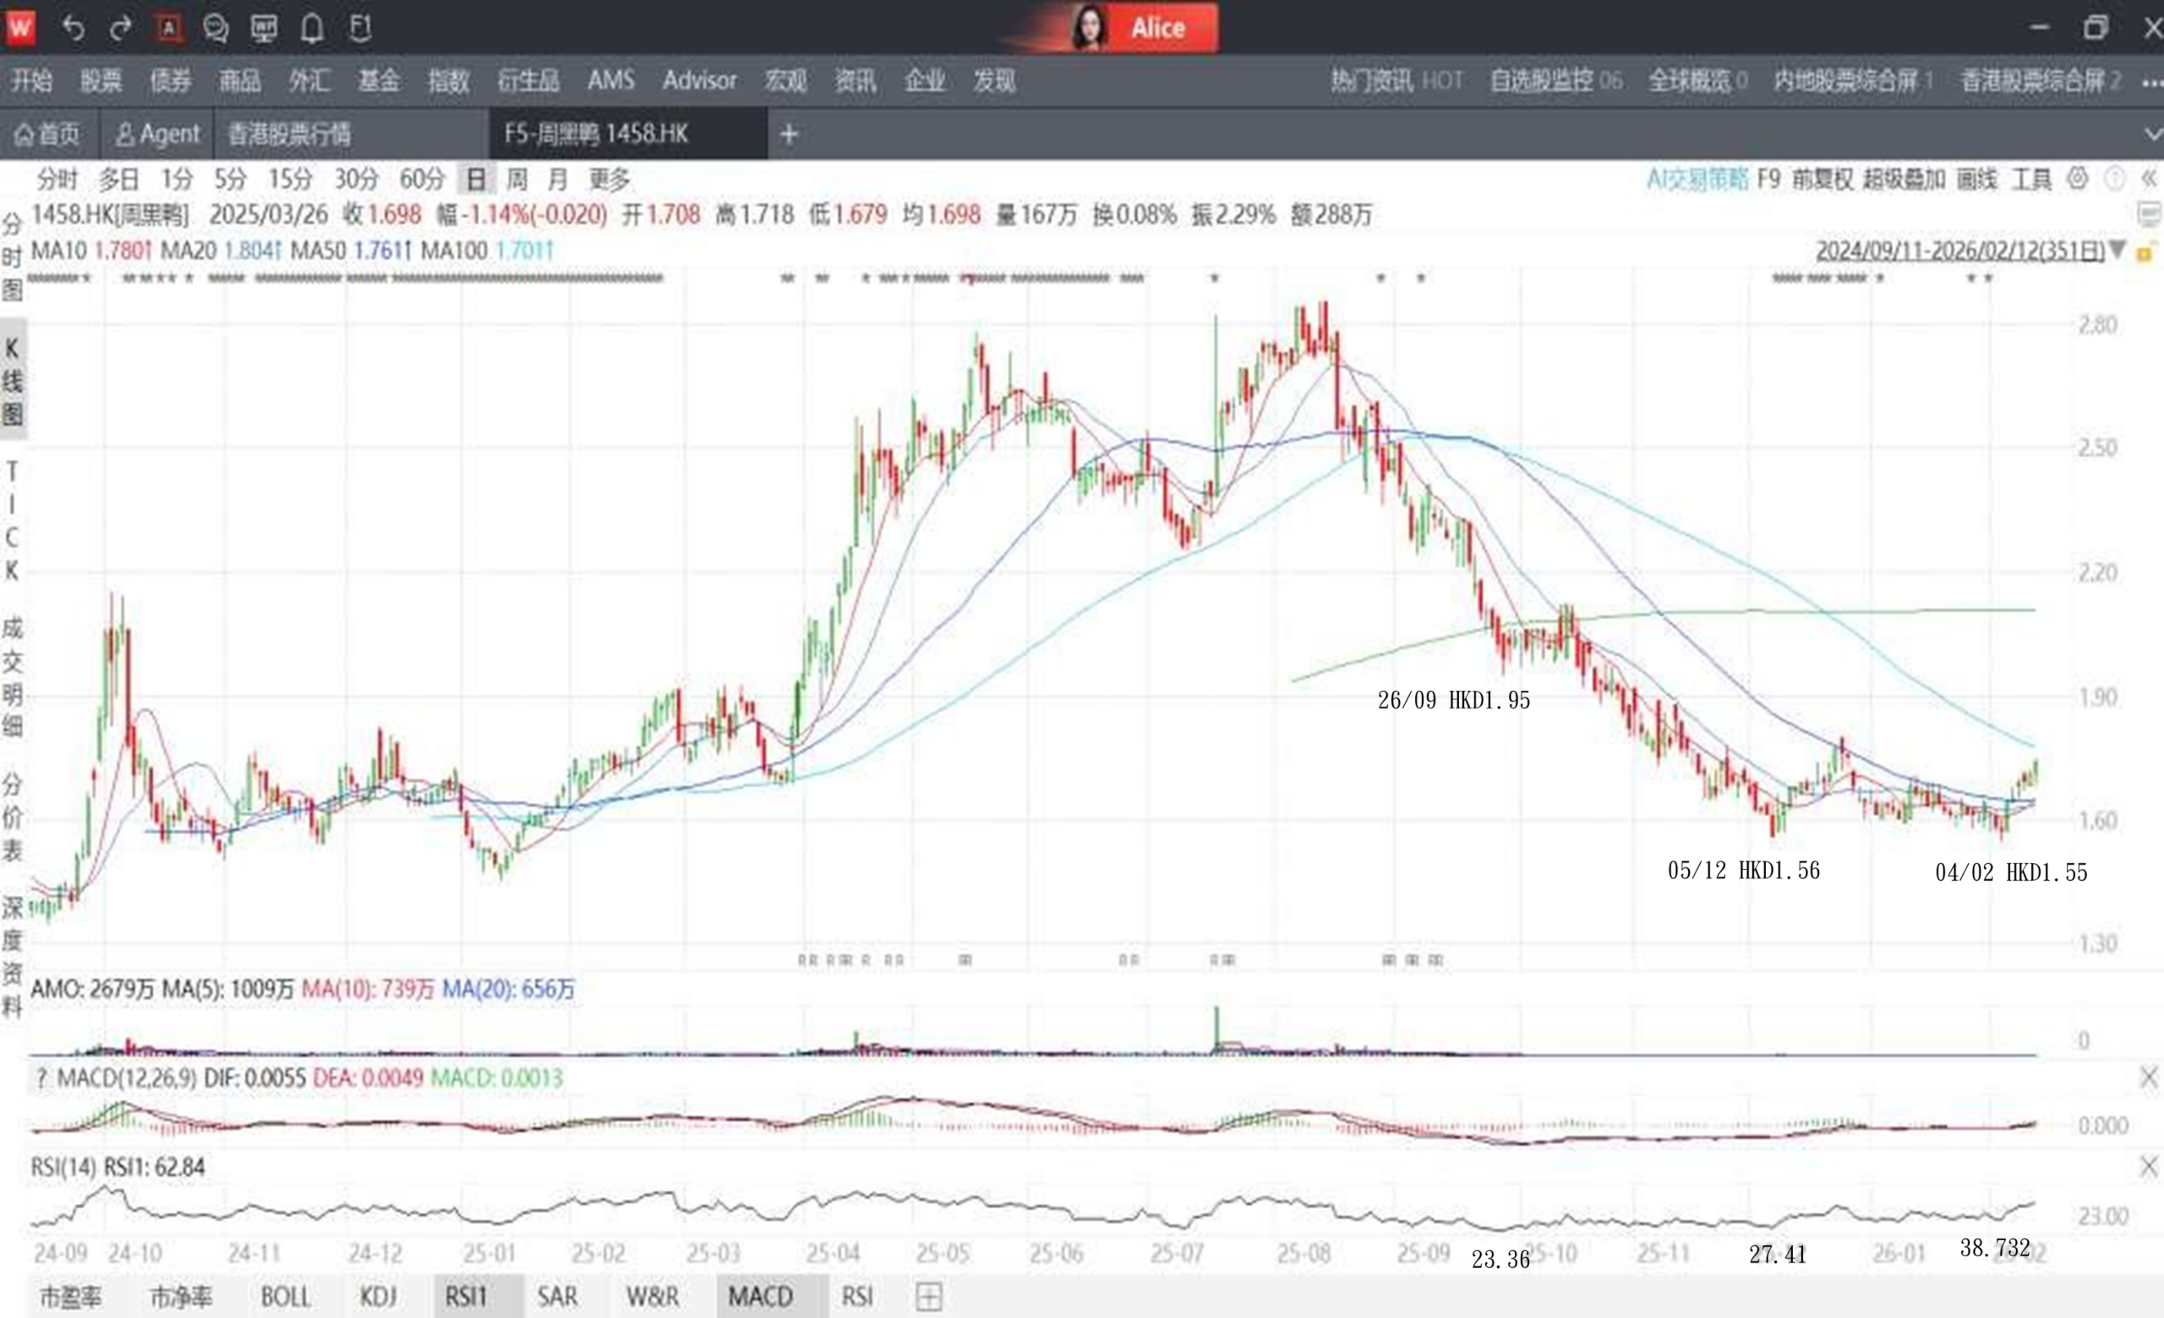The image size is (2164, 1318).
Task: Click the AI交易策略 link
Action: click(1697, 179)
